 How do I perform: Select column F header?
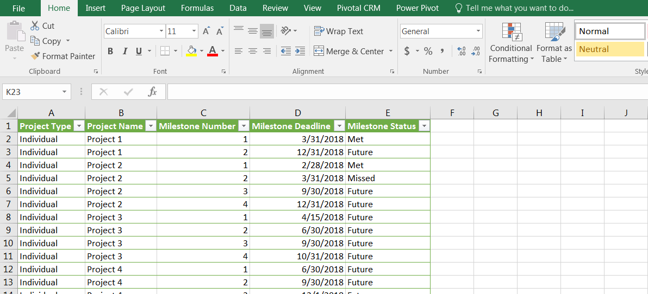(x=452, y=113)
